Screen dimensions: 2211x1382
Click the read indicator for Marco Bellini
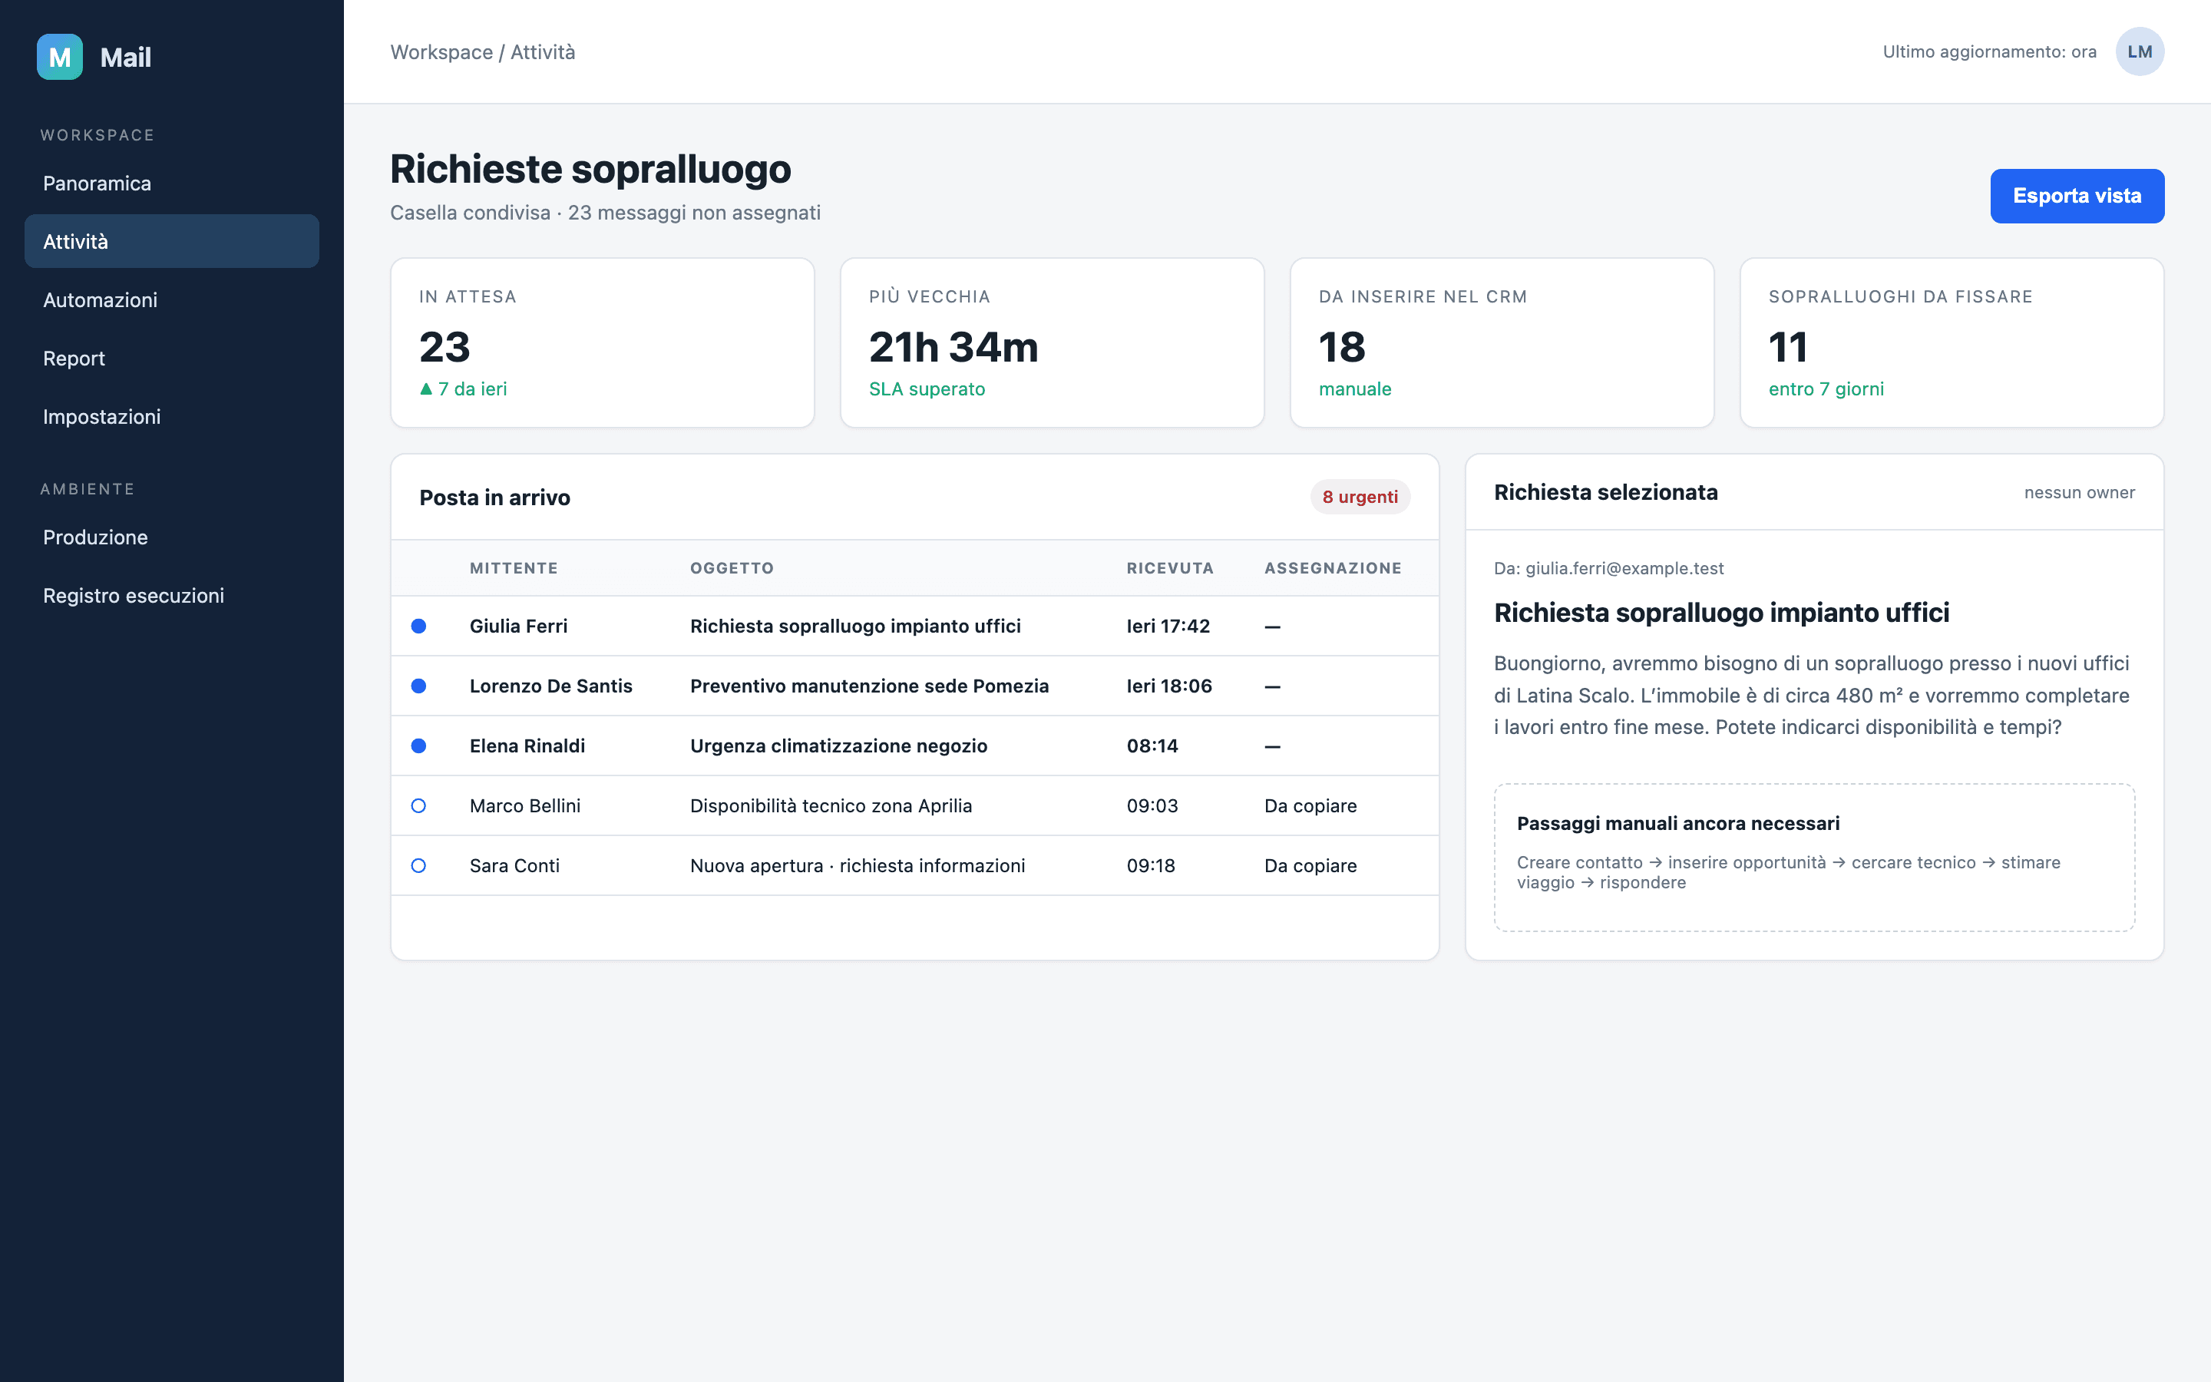418,805
